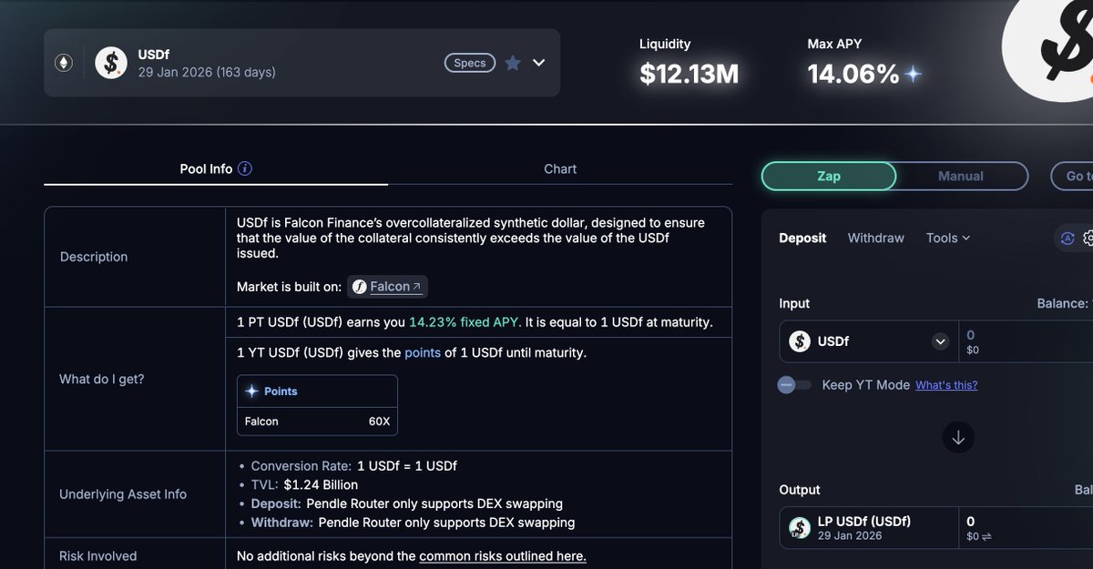
Task: Click the Ethereum network icon
Action: (63, 63)
